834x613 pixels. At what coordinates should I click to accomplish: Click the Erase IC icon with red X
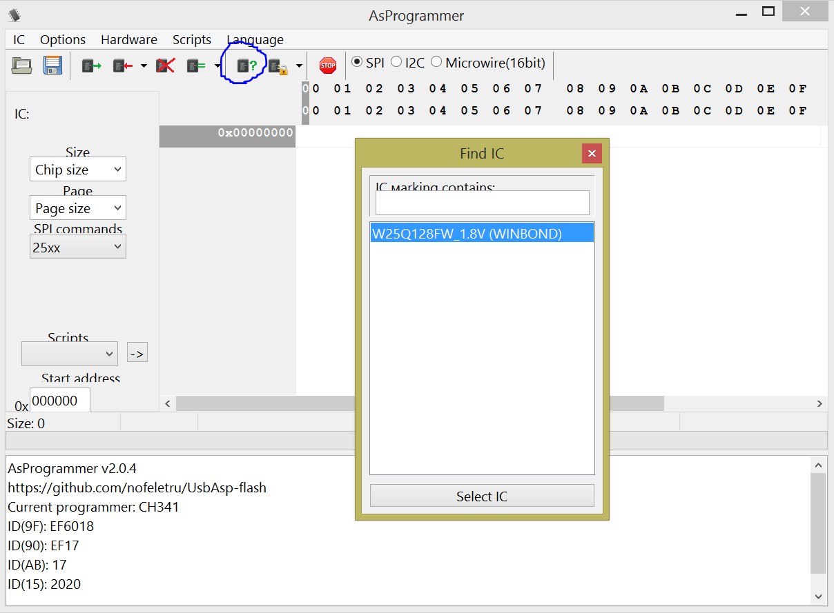[x=165, y=66]
